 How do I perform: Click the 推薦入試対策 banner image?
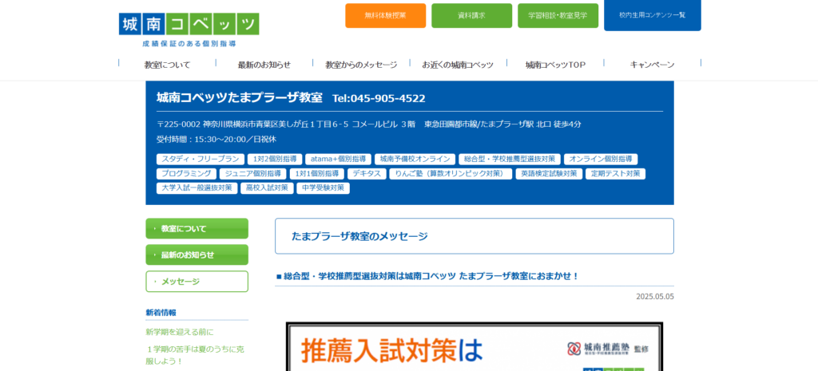[474, 347]
